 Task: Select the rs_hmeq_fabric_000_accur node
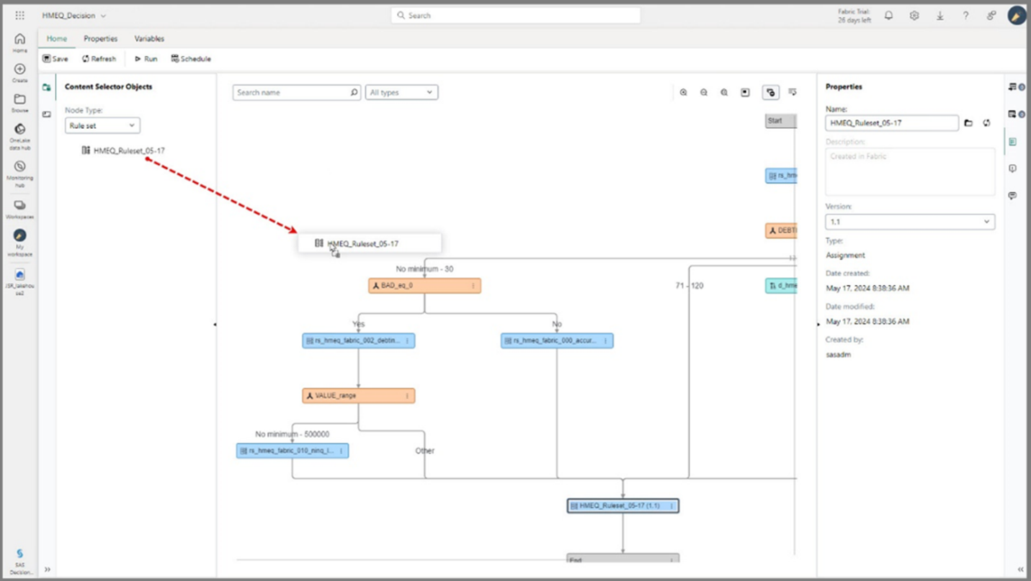557,341
